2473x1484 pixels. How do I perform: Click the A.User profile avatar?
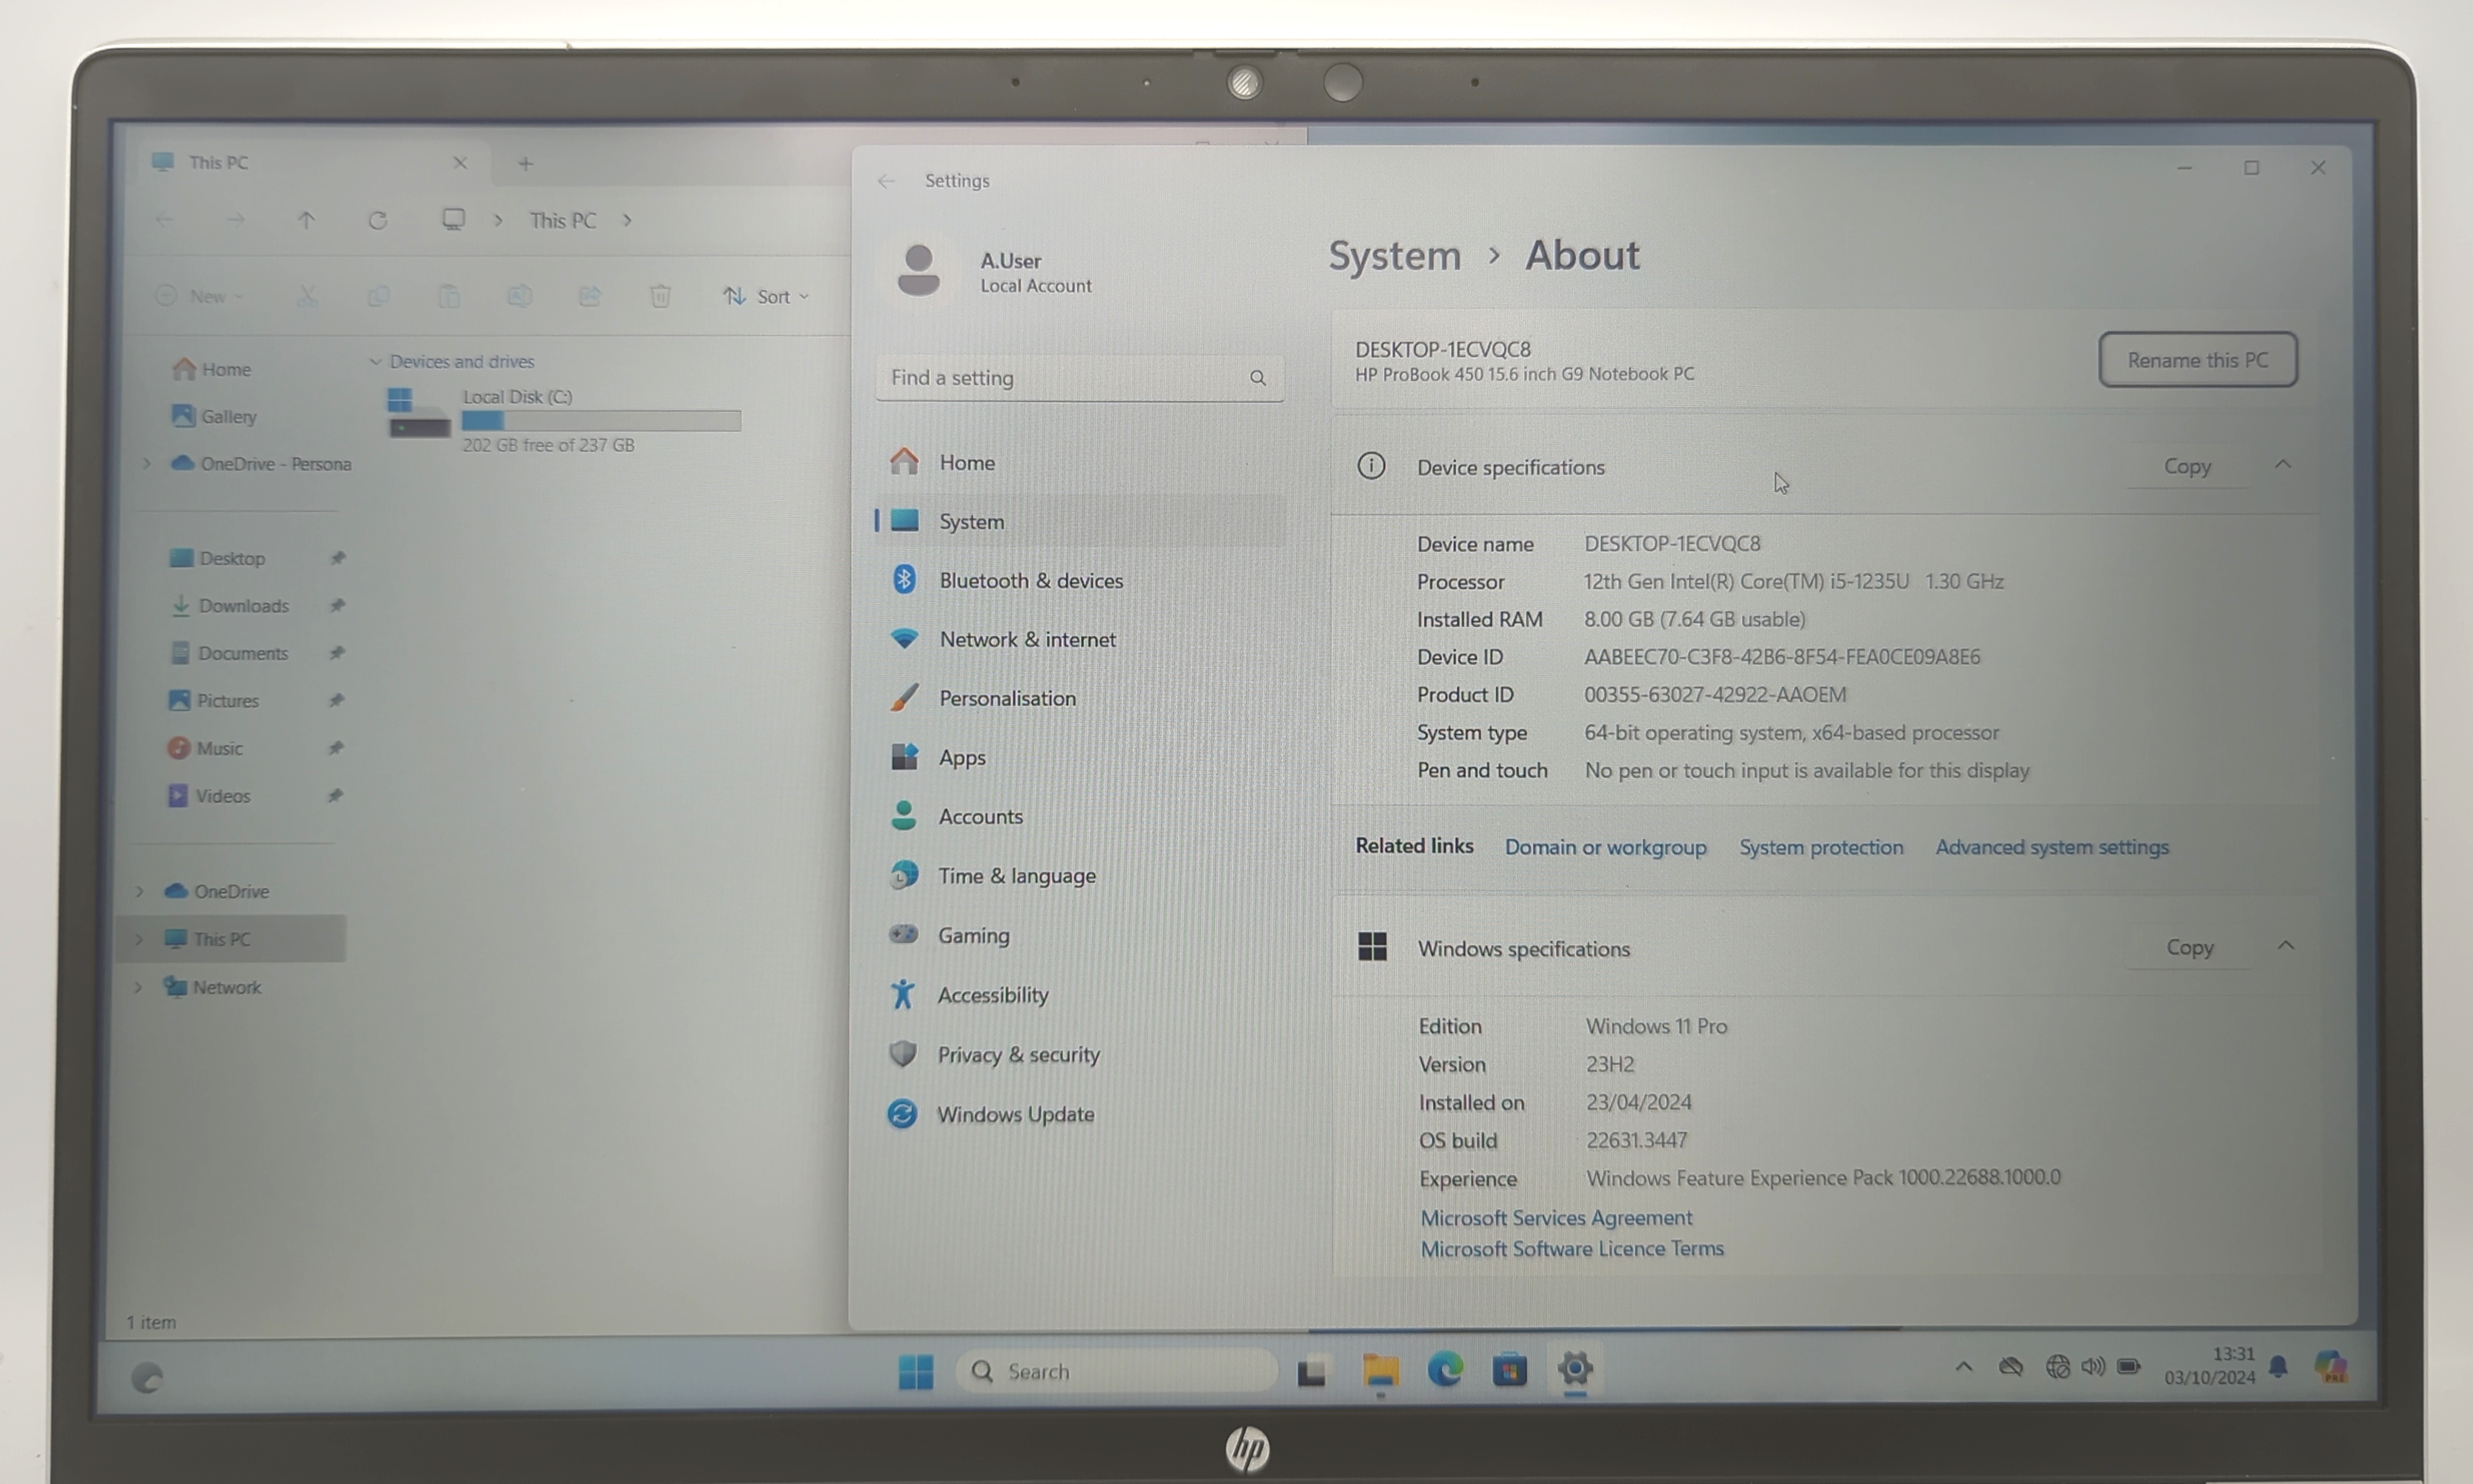[918, 270]
